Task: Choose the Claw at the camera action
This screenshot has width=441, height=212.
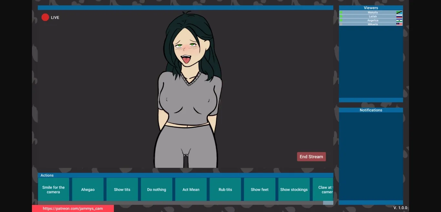Action: click(325, 189)
